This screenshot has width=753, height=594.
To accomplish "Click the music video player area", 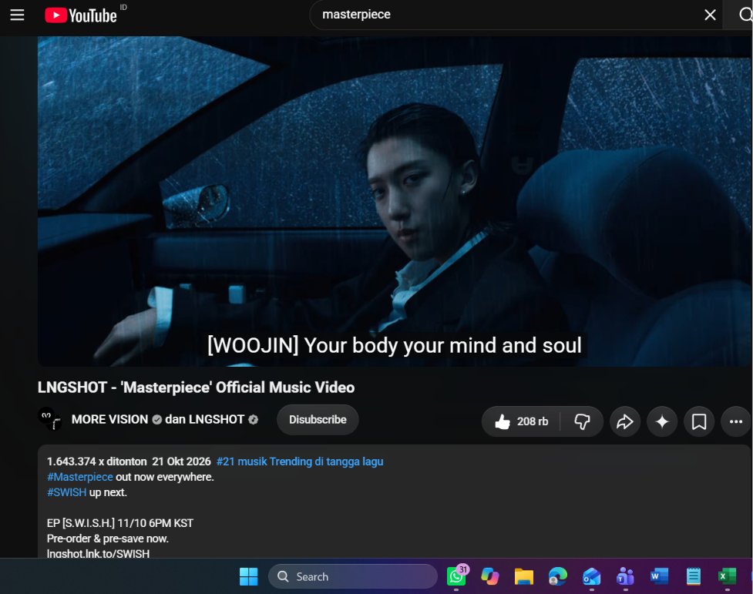I will 395,201.
